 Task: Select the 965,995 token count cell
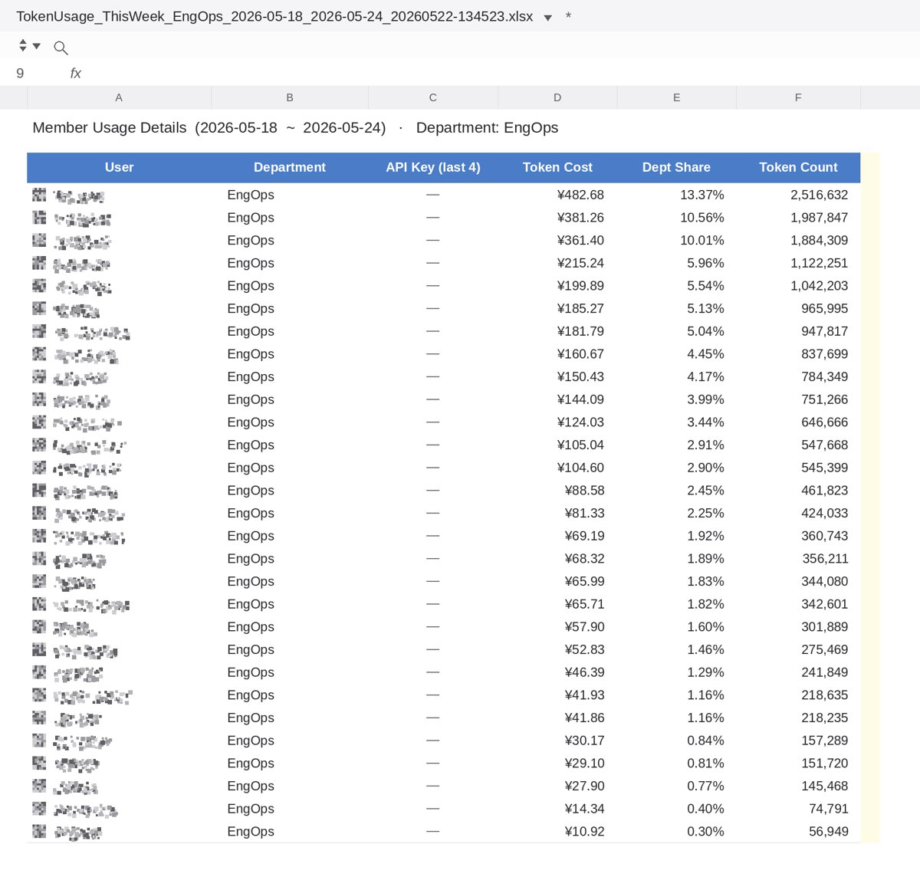(798, 308)
